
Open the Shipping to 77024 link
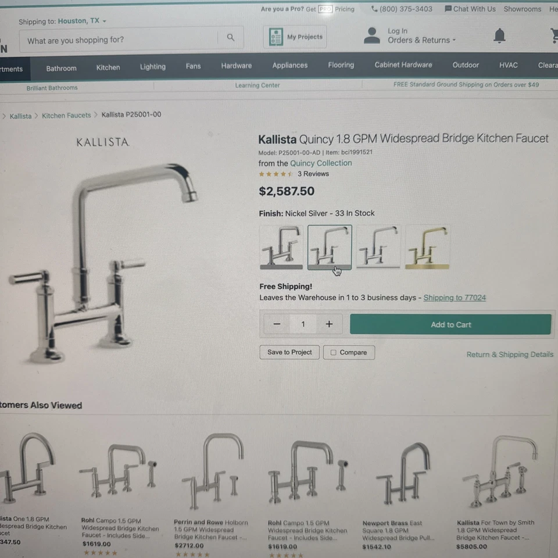pos(454,298)
